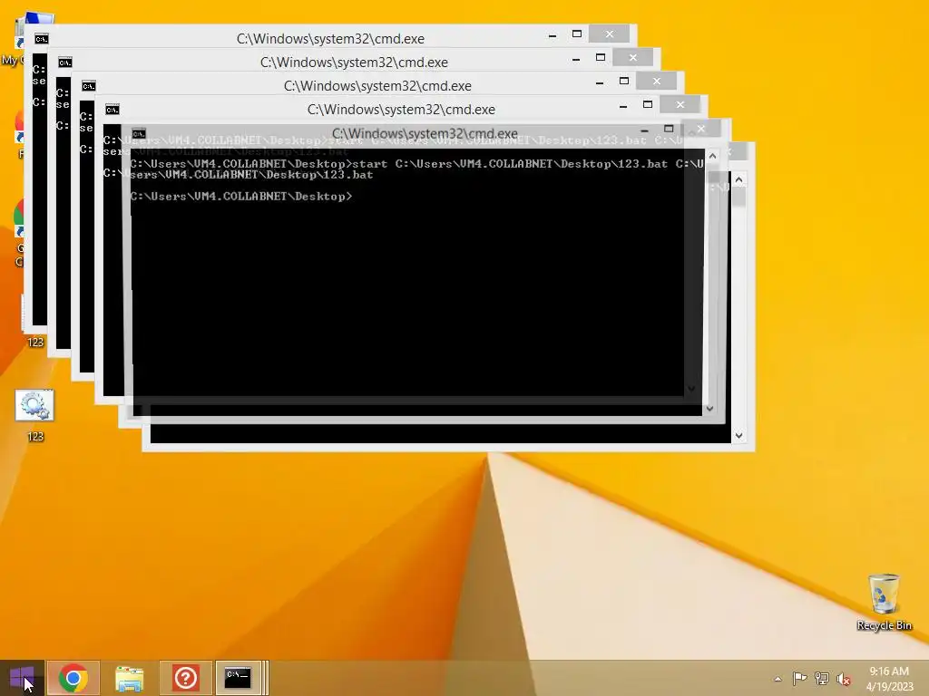Click the system icon of the first (backmost) cmd window
The image size is (929, 696).
pos(41,39)
